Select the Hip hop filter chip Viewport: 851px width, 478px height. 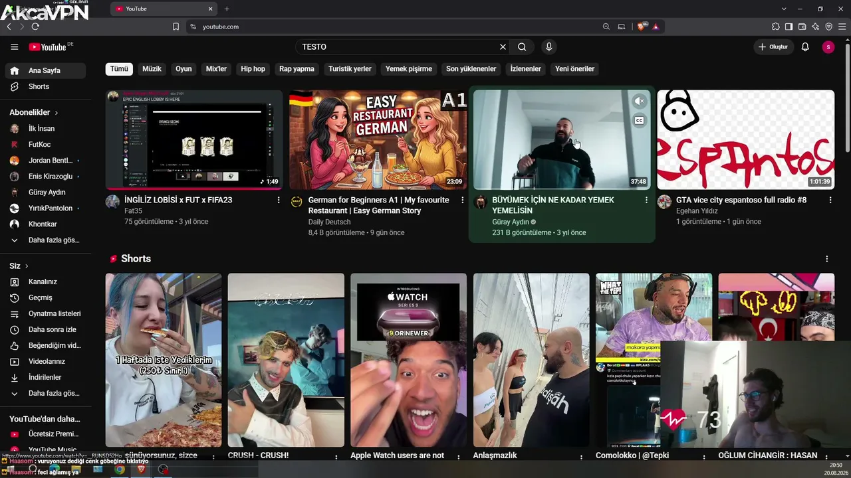tap(253, 69)
